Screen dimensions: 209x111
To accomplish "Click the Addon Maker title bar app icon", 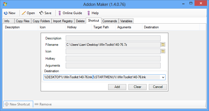I will [x=5, y=4].
